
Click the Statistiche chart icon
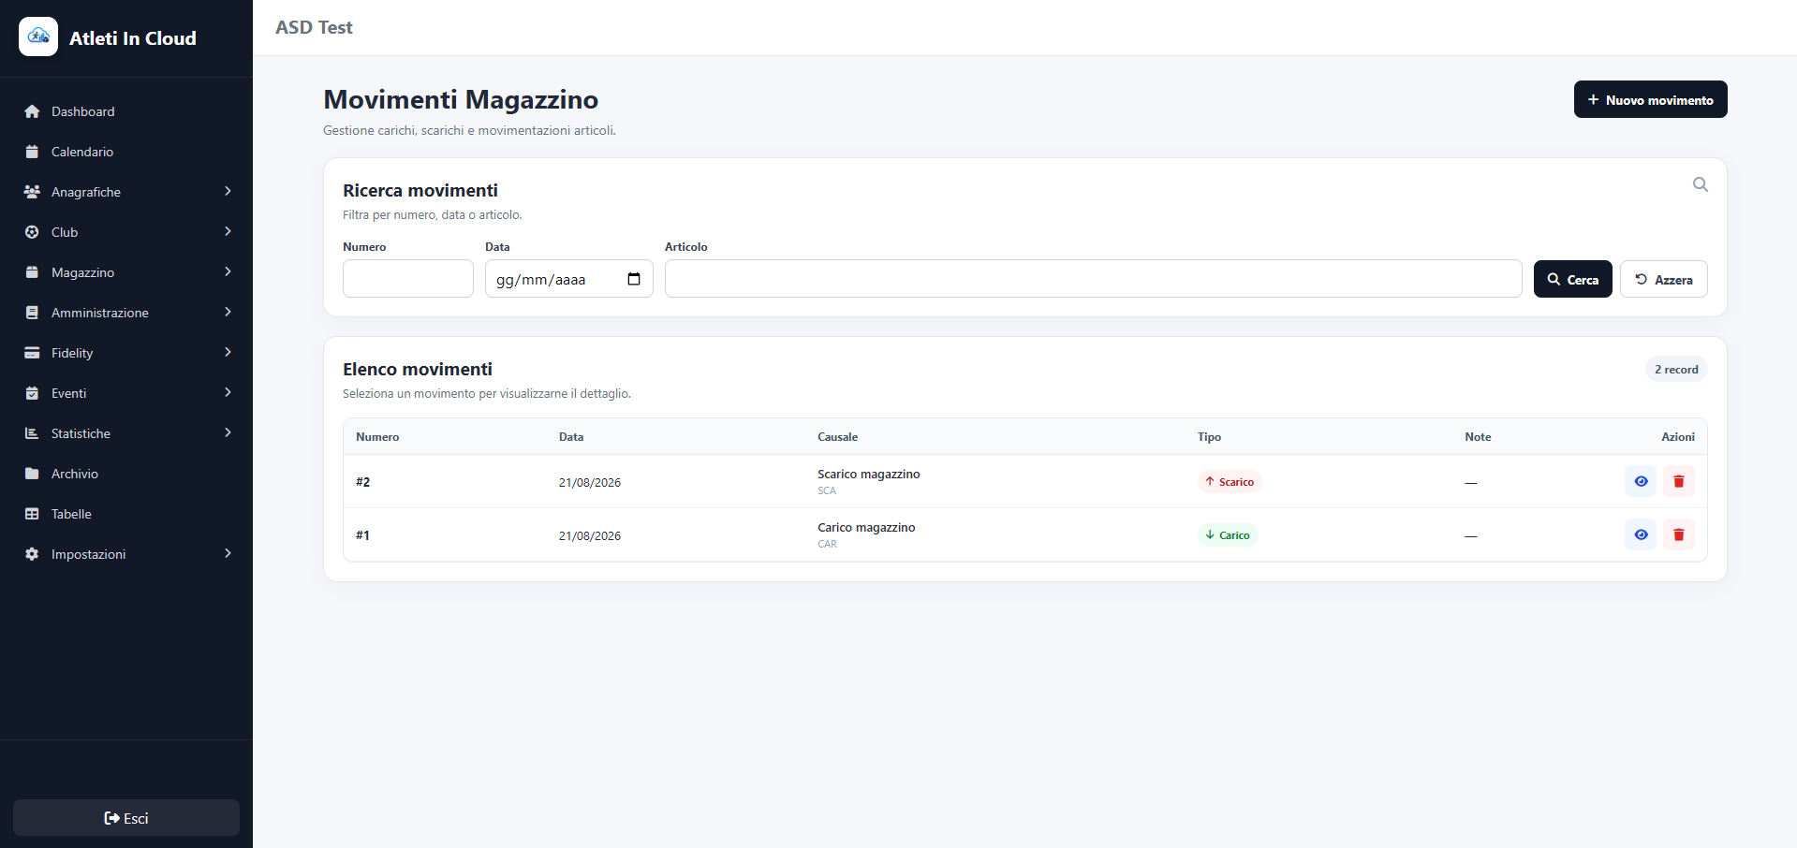pos(32,433)
